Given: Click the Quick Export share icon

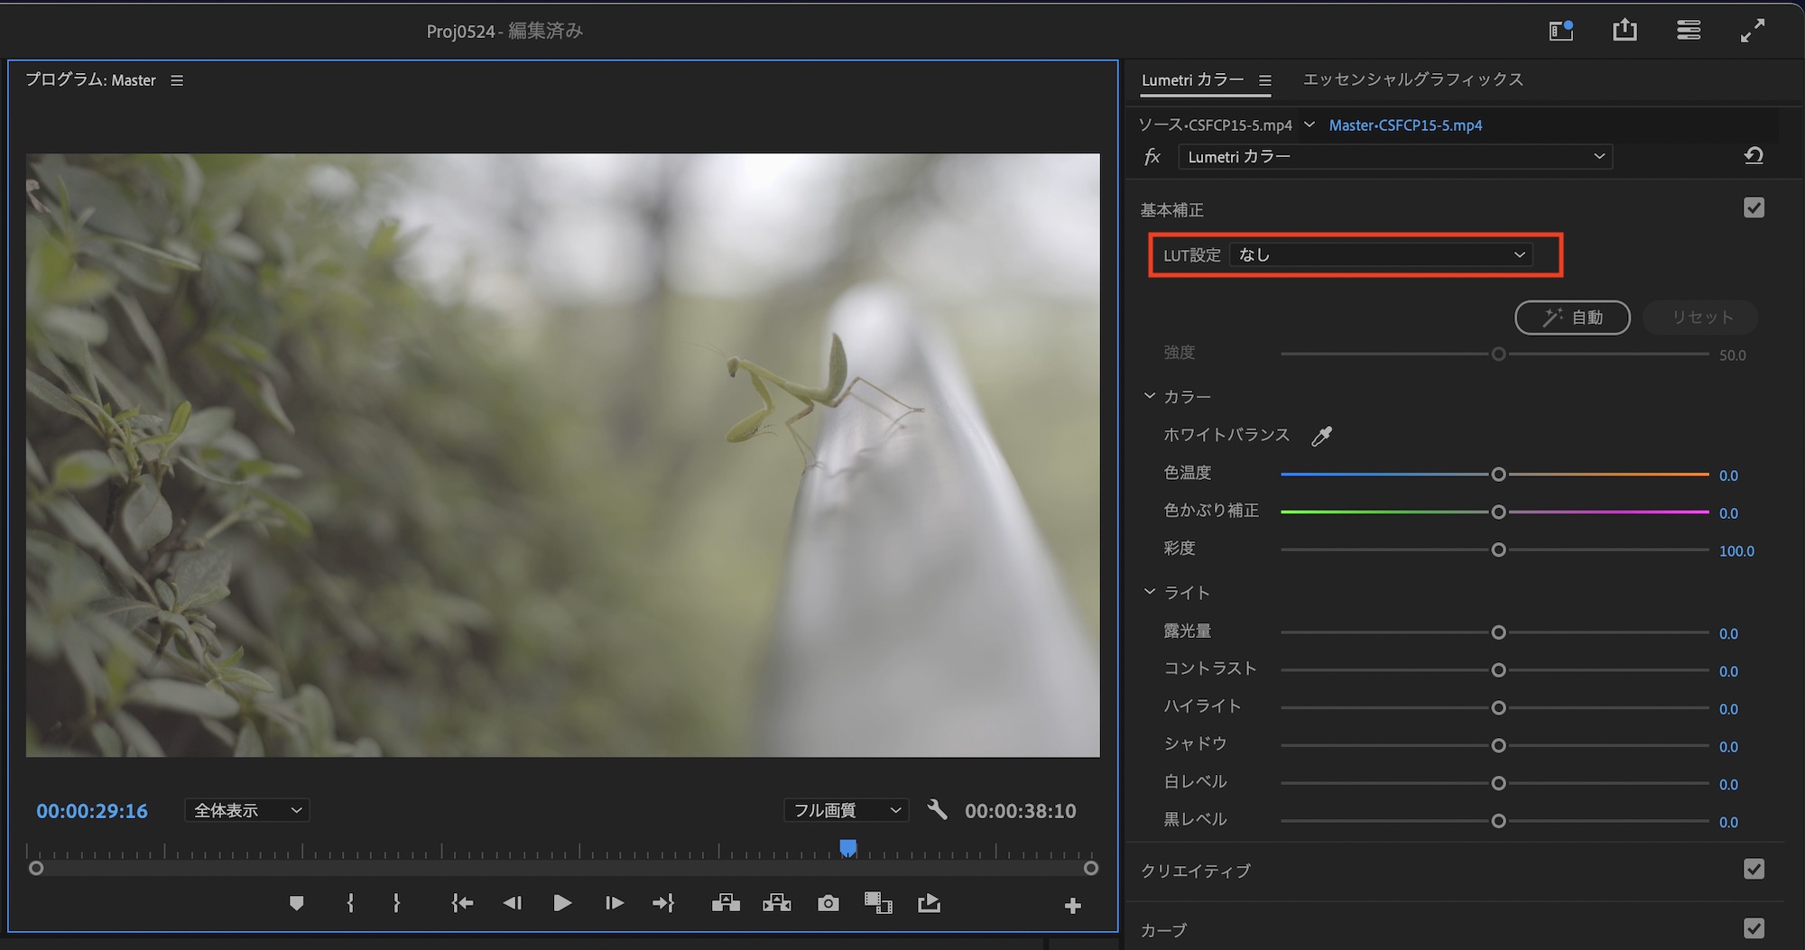Looking at the screenshot, I should 1624,31.
